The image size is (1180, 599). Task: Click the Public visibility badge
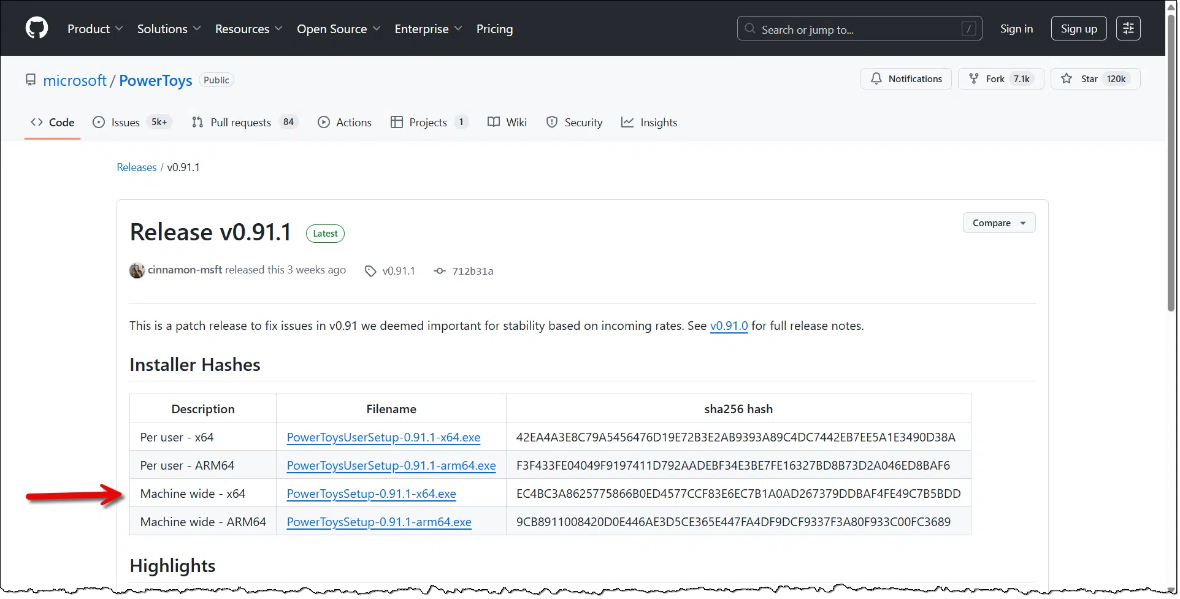pyautogui.click(x=216, y=80)
